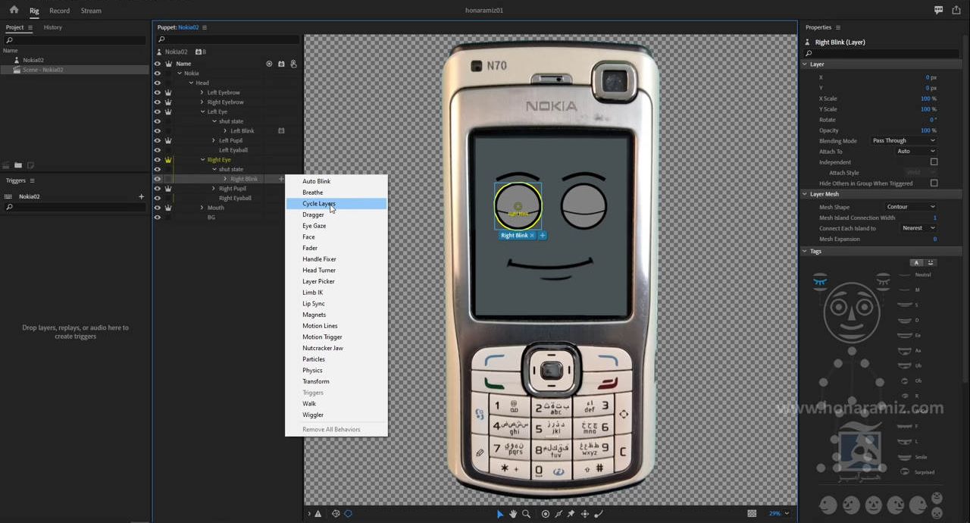Click plus next to Right Blink tag label
Image resolution: width=970 pixels, height=523 pixels.
[542, 235]
